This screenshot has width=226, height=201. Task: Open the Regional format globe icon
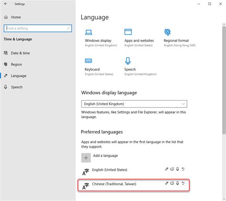tap(167, 32)
